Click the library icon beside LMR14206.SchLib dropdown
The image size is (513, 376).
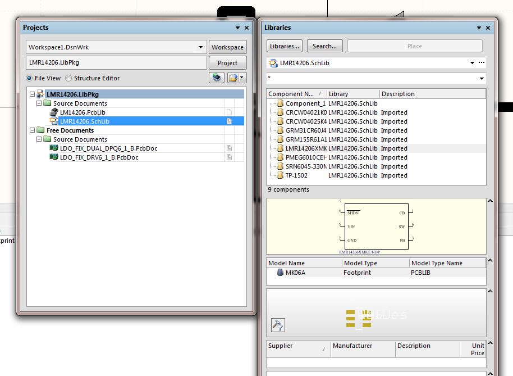click(273, 63)
